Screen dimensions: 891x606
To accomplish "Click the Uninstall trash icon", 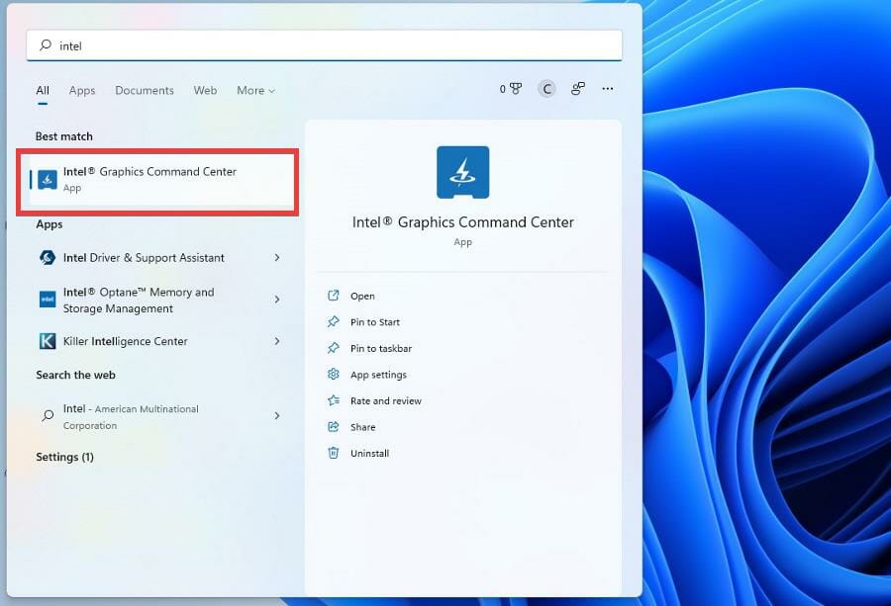I will click(333, 453).
